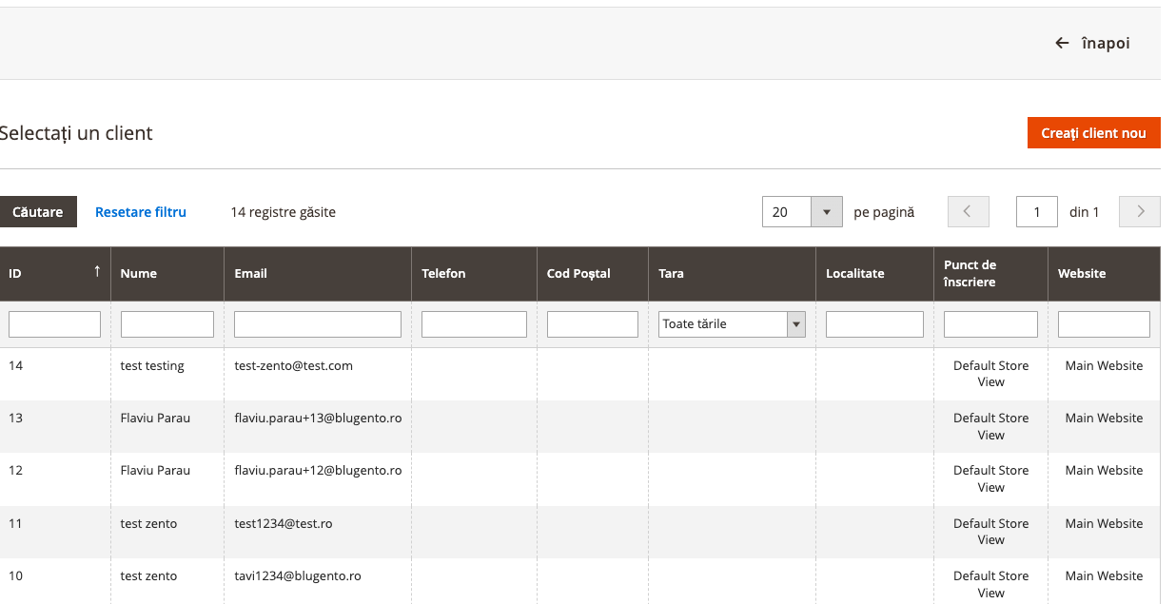The width and height of the screenshot is (1176, 604).
Task: Sort by the Tara column header
Action: coord(732,274)
